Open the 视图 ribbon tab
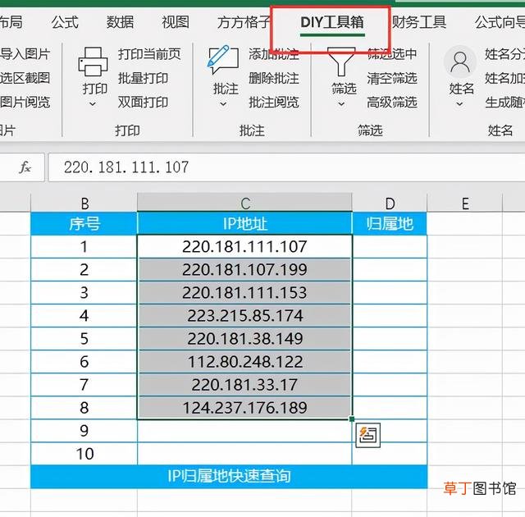Image resolution: width=525 pixels, height=517 pixels. [x=176, y=22]
